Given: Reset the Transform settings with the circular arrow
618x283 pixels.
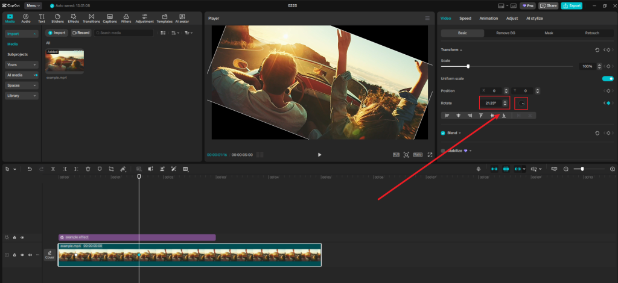Looking at the screenshot, I should (x=597, y=50).
